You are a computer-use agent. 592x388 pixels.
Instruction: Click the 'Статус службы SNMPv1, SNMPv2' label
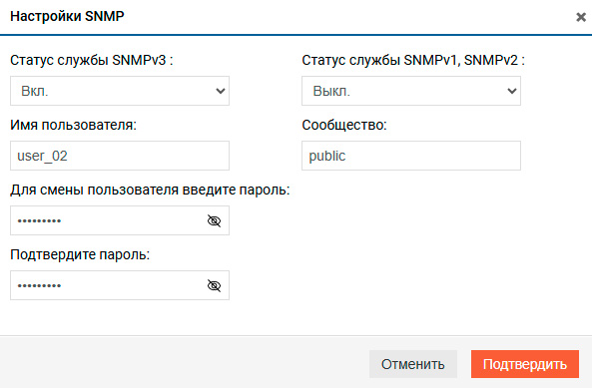[x=413, y=60]
